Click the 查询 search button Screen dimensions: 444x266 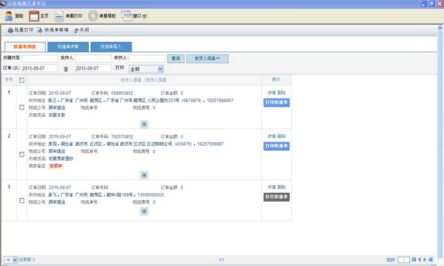click(x=175, y=59)
